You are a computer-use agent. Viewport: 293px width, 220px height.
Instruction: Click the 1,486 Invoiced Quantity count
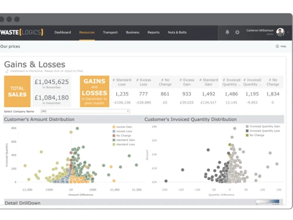tap(231, 94)
